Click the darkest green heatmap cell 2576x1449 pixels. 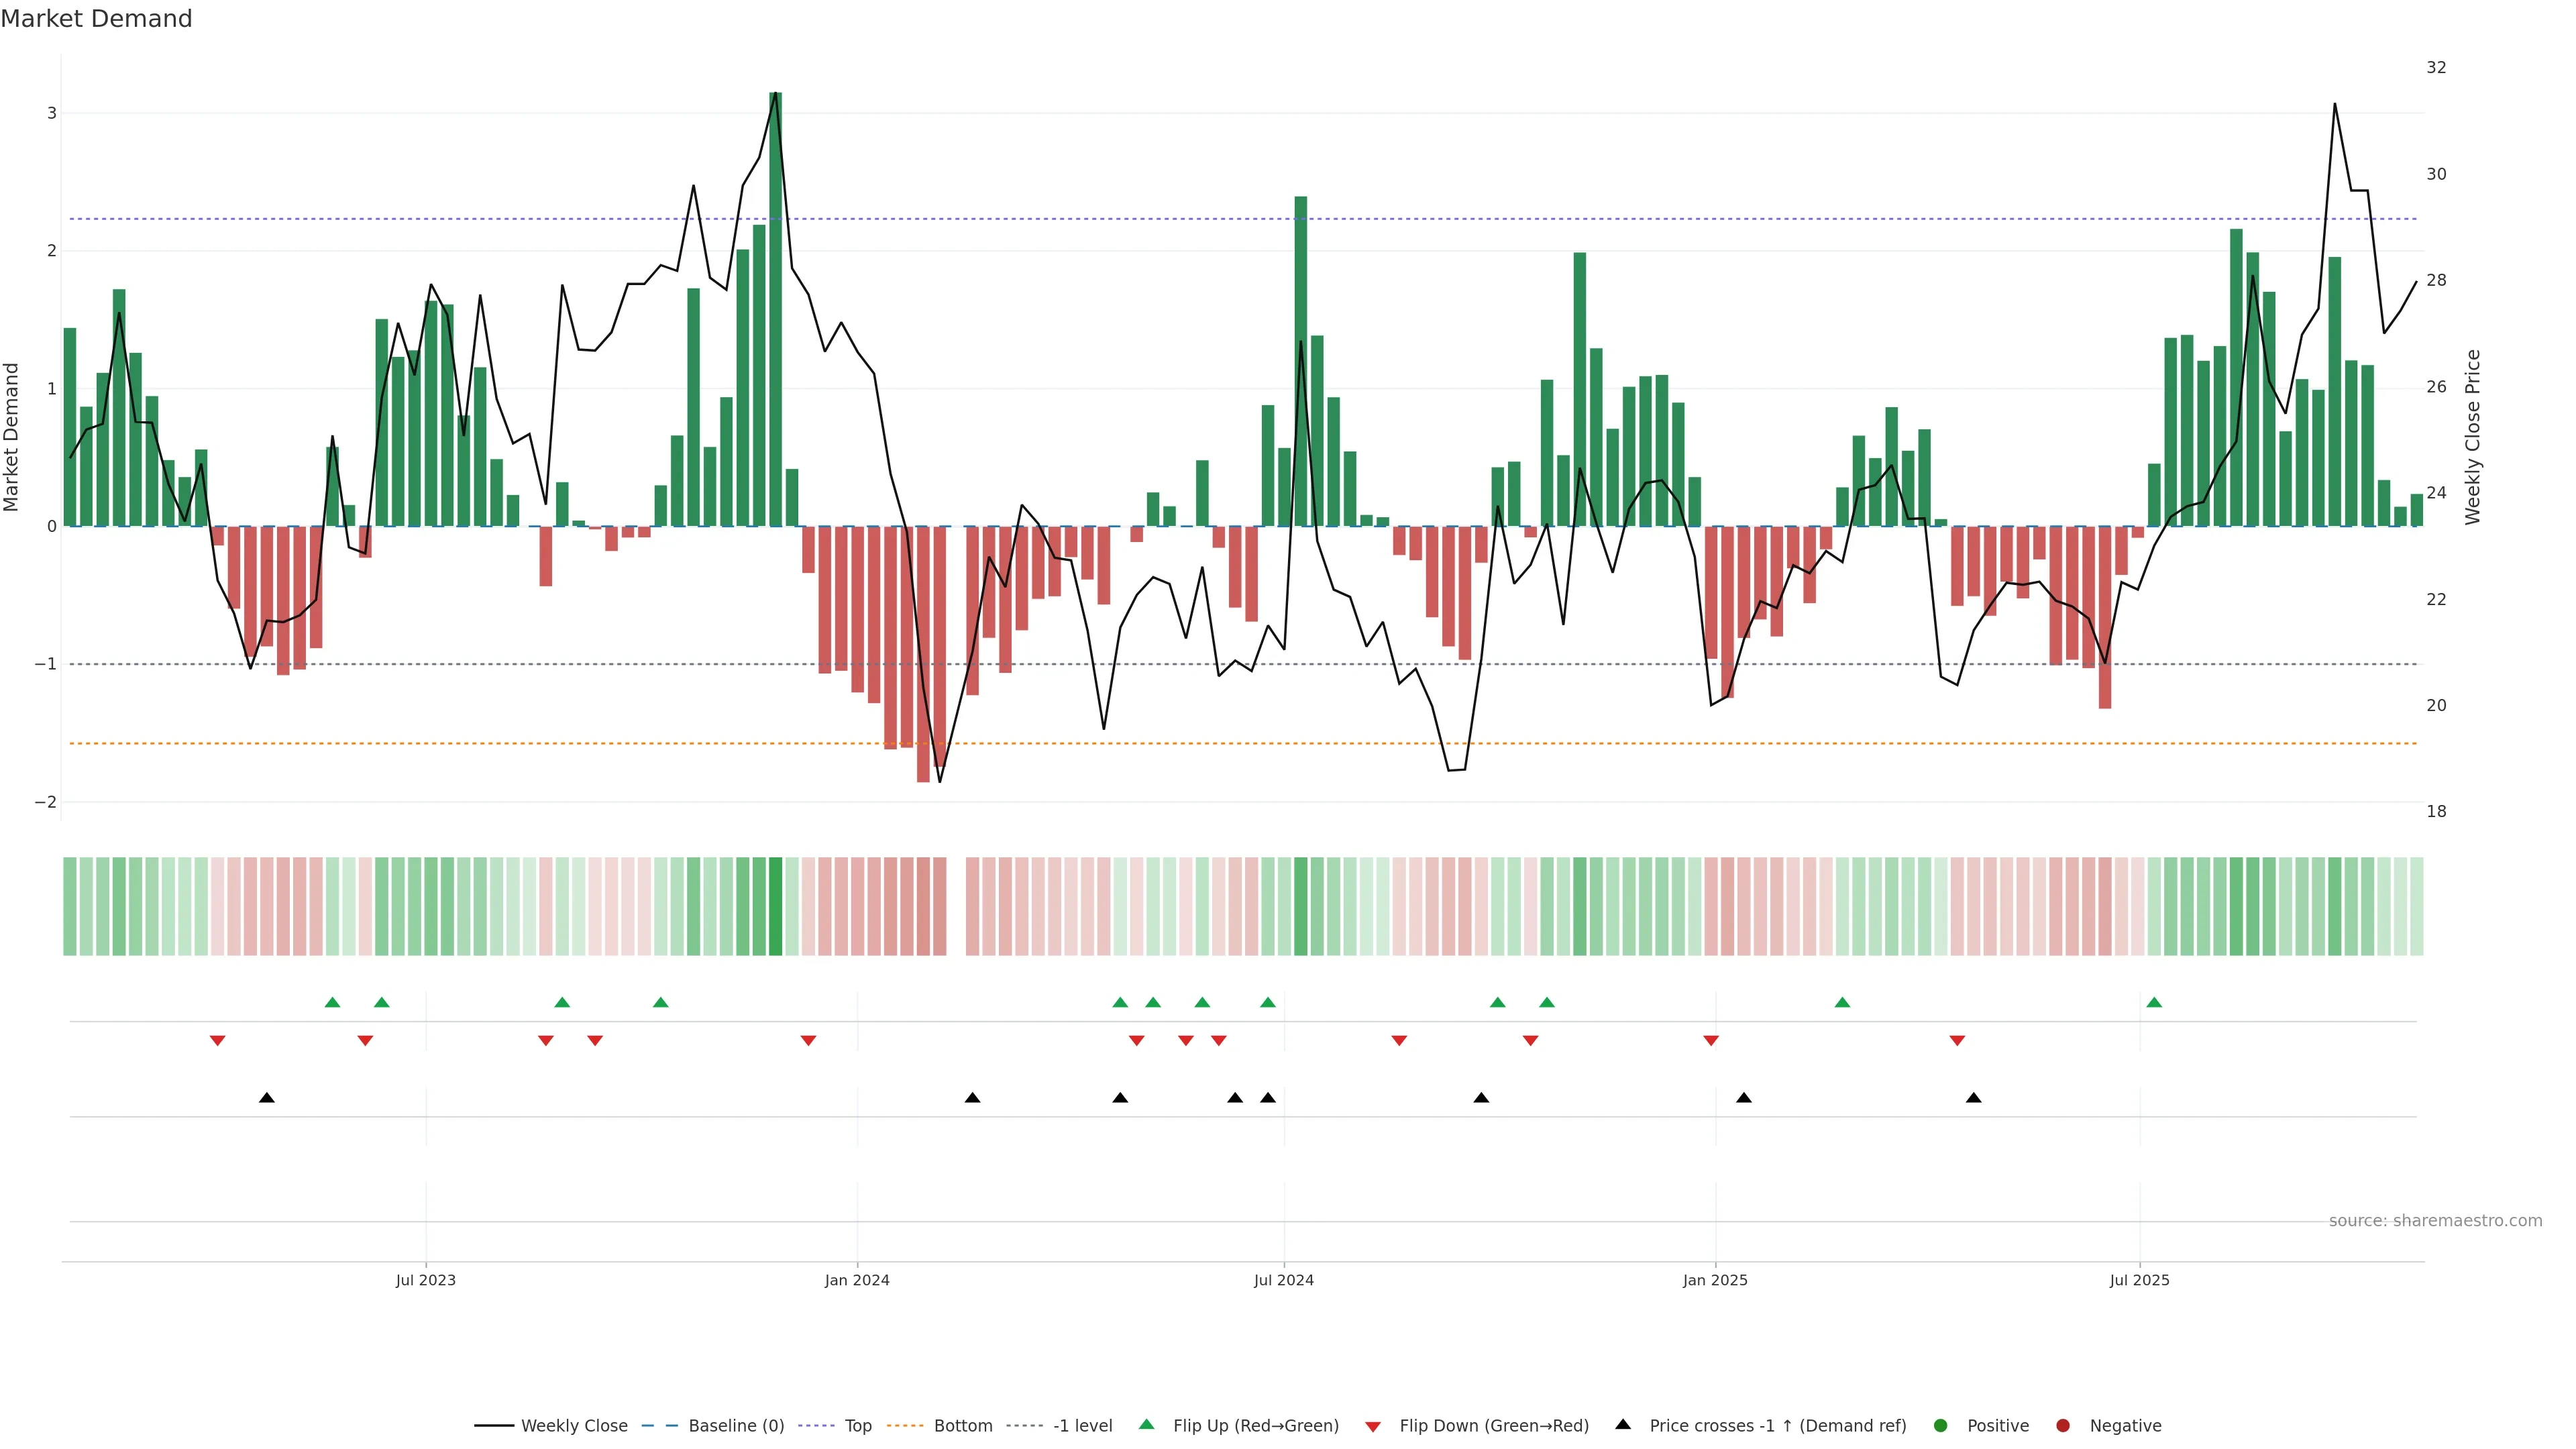click(x=775, y=906)
